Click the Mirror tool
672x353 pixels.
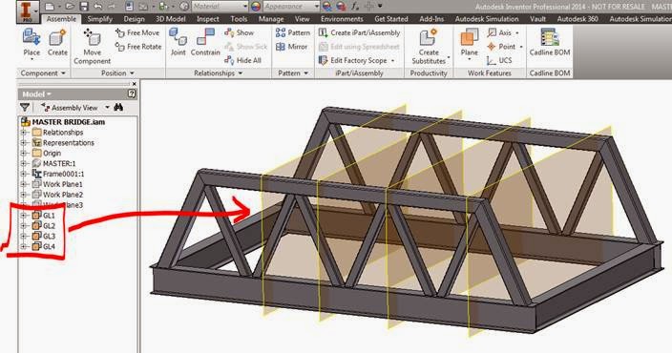coord(292,47)
